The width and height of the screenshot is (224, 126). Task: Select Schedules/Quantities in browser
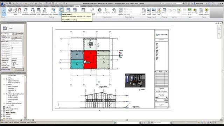tap(12, 109)
